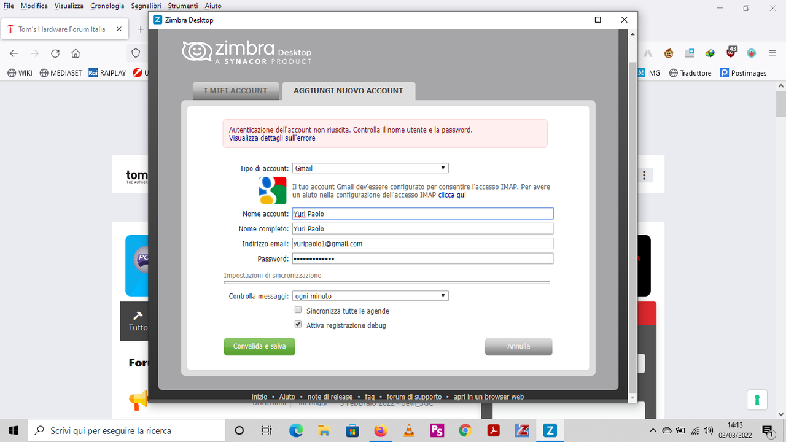Click the monkey extension icon

coord(669,53)
